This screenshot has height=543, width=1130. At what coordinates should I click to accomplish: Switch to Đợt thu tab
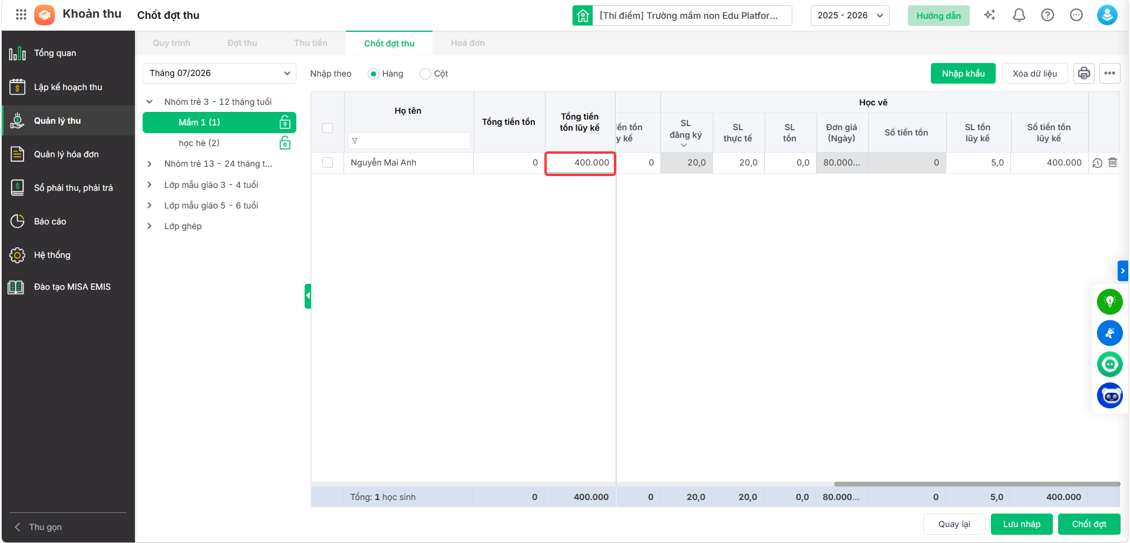click(x=242, y=43)
